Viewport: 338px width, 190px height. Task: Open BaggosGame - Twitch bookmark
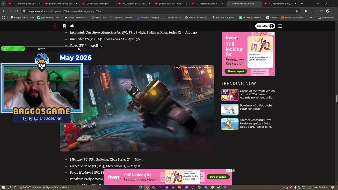coord(22,17)
